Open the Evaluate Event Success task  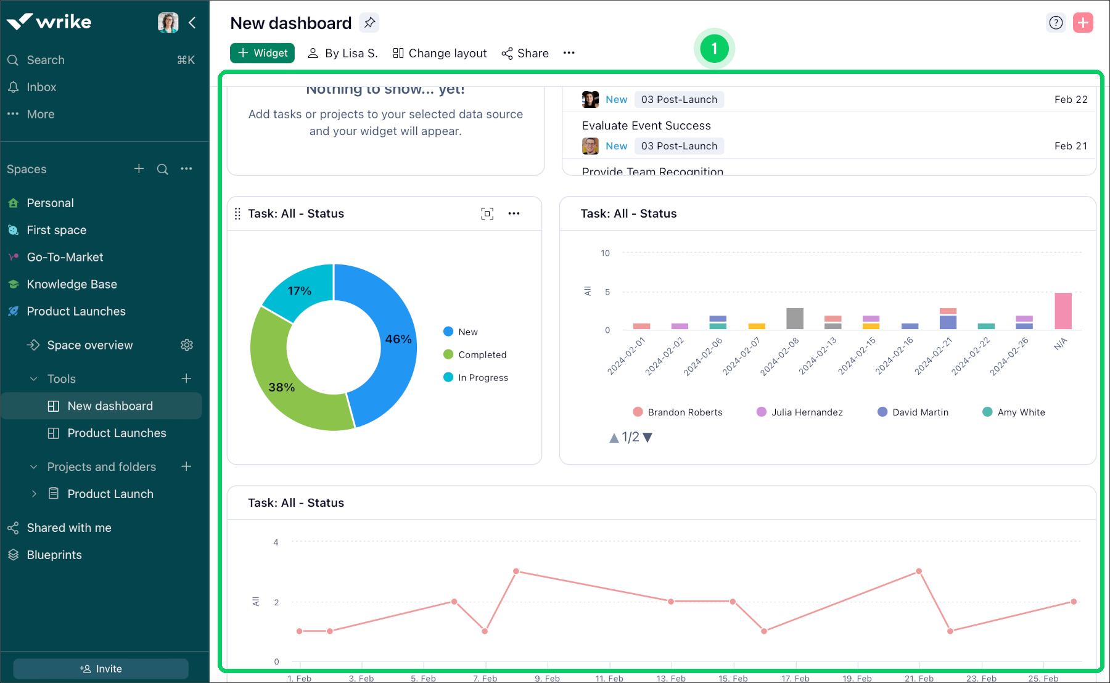pyautogui.click(x=646, y=125)
